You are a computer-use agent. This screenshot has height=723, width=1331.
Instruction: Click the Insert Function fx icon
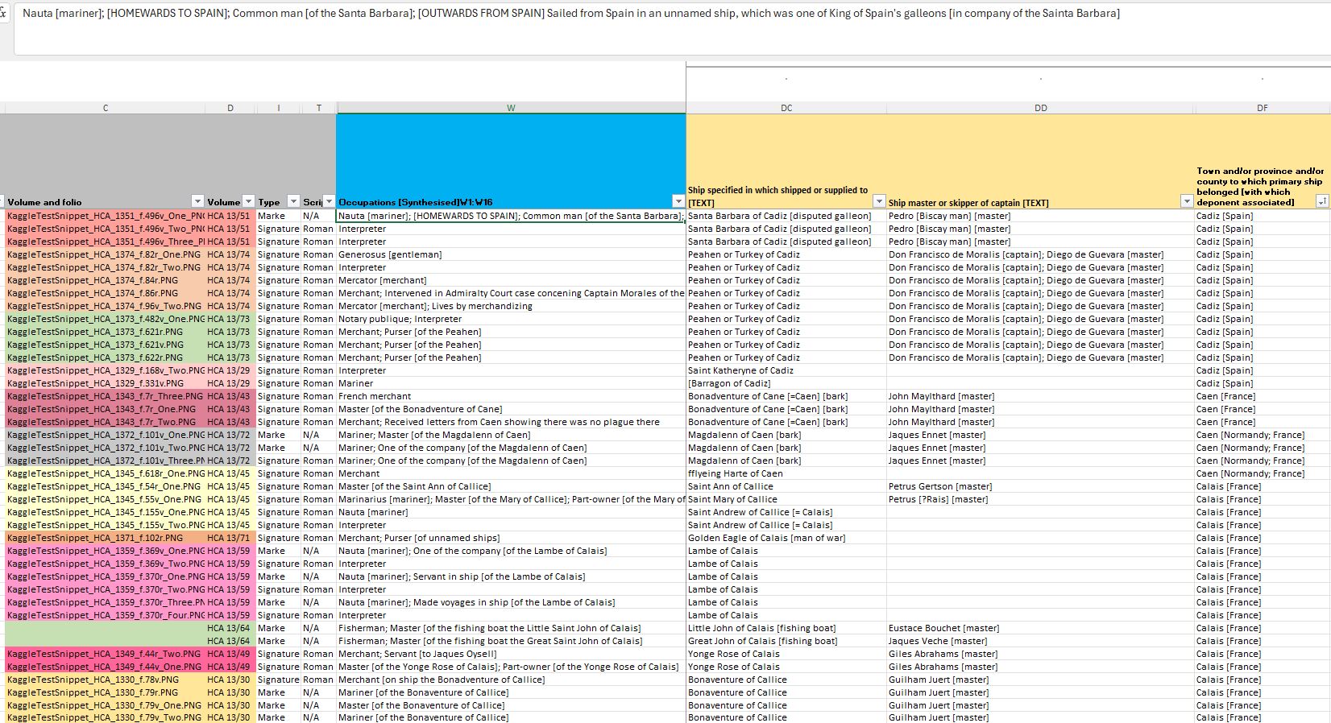tap(3, 14)
